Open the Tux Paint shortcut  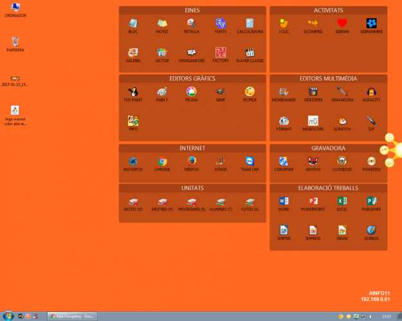pyautogui.click(x=132, y=92)
